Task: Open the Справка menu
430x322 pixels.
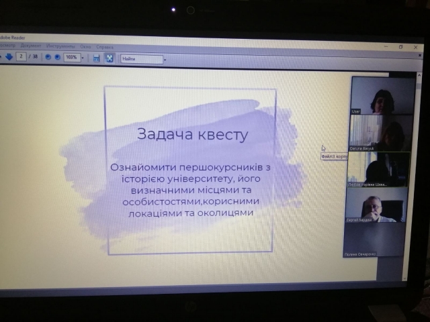Action: click(x=105, y=47)
